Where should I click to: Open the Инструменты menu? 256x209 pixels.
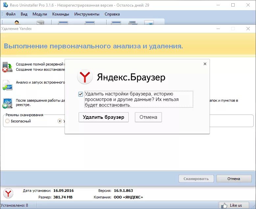click(x=87, y=14)
